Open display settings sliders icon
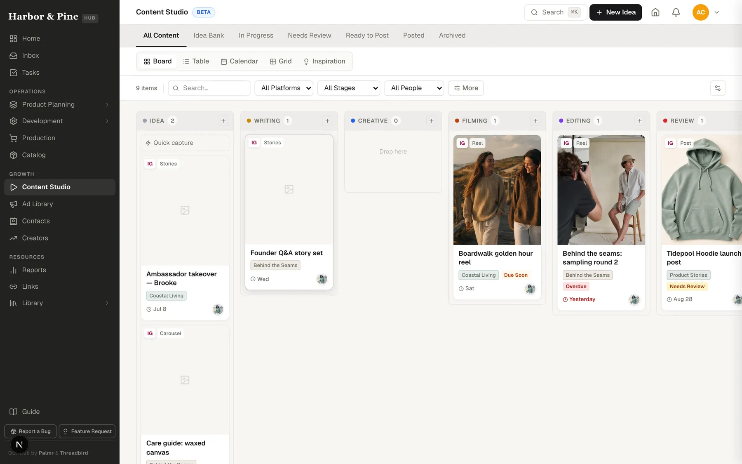742x464 pixels. click(x=718, y=88)
